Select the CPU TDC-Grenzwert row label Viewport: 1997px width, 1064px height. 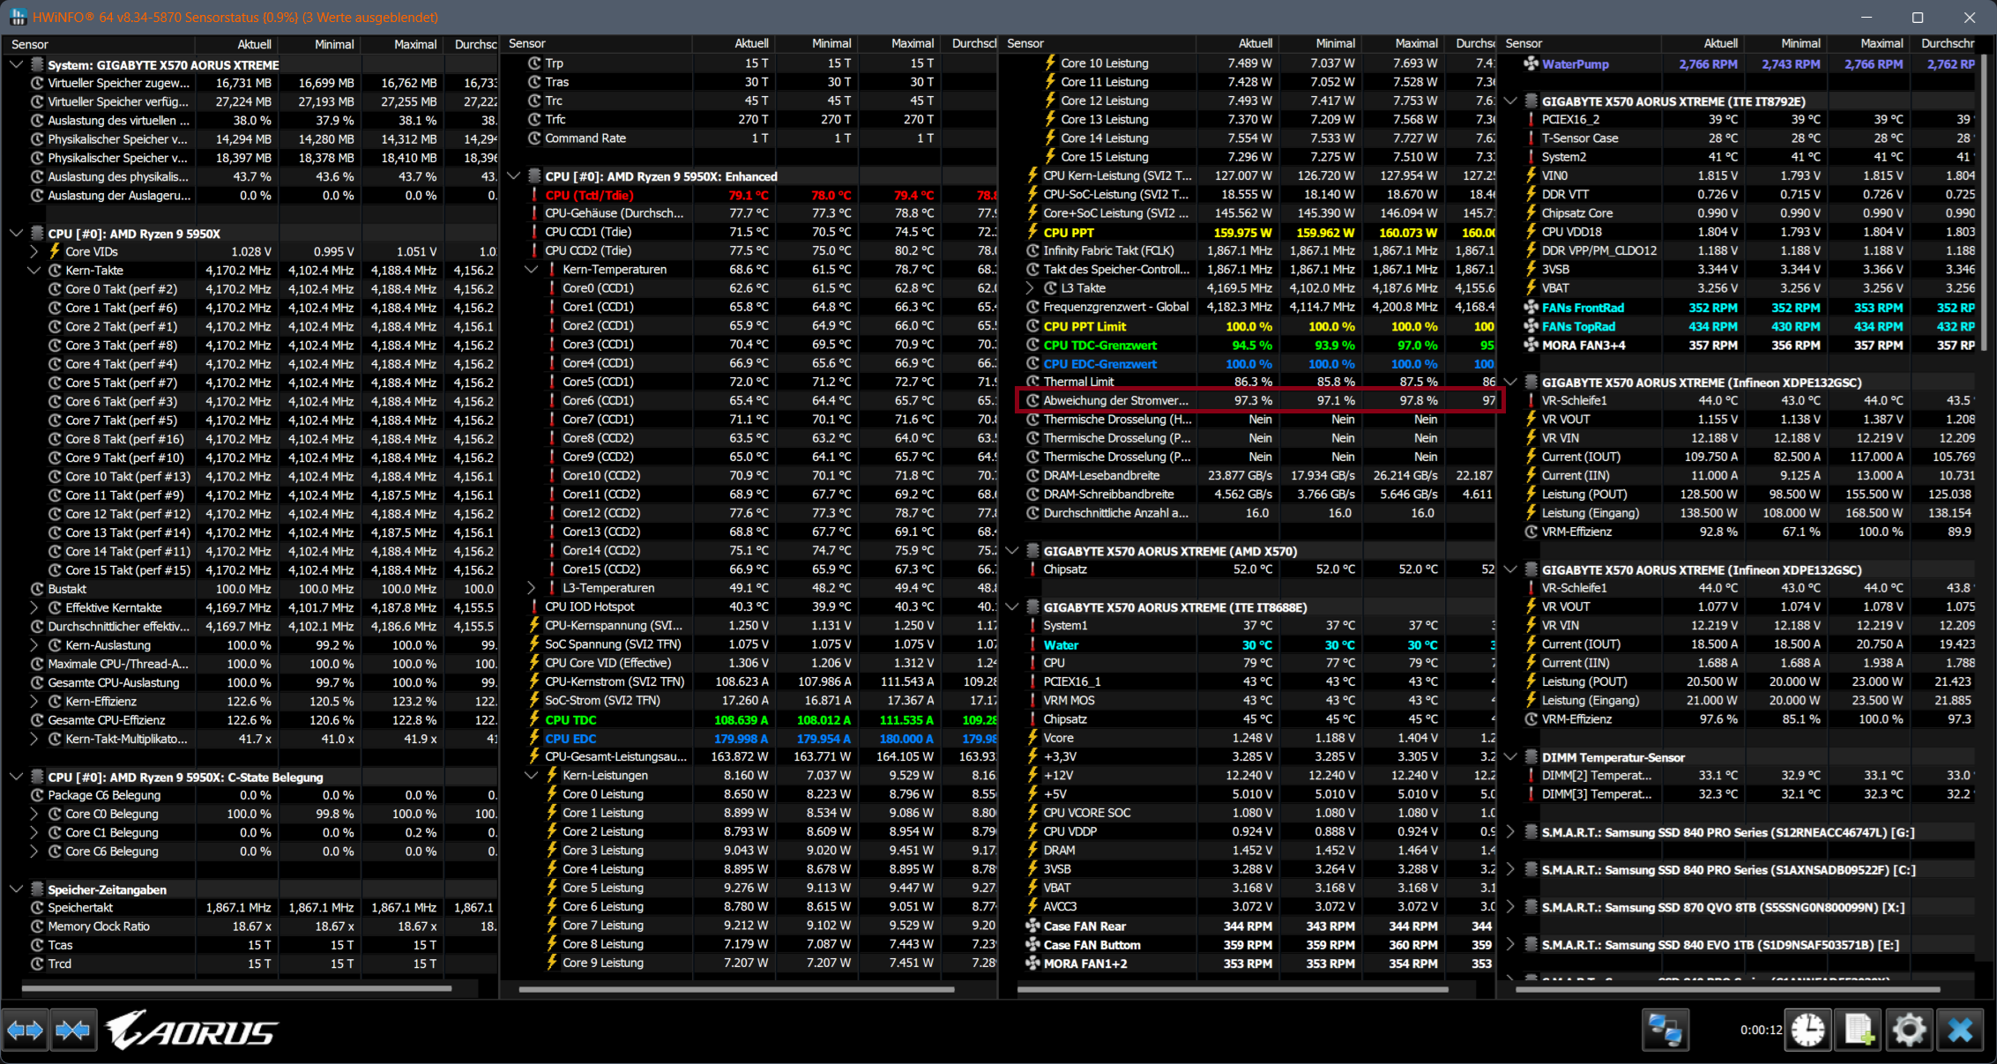click(x=1100, y=346)
